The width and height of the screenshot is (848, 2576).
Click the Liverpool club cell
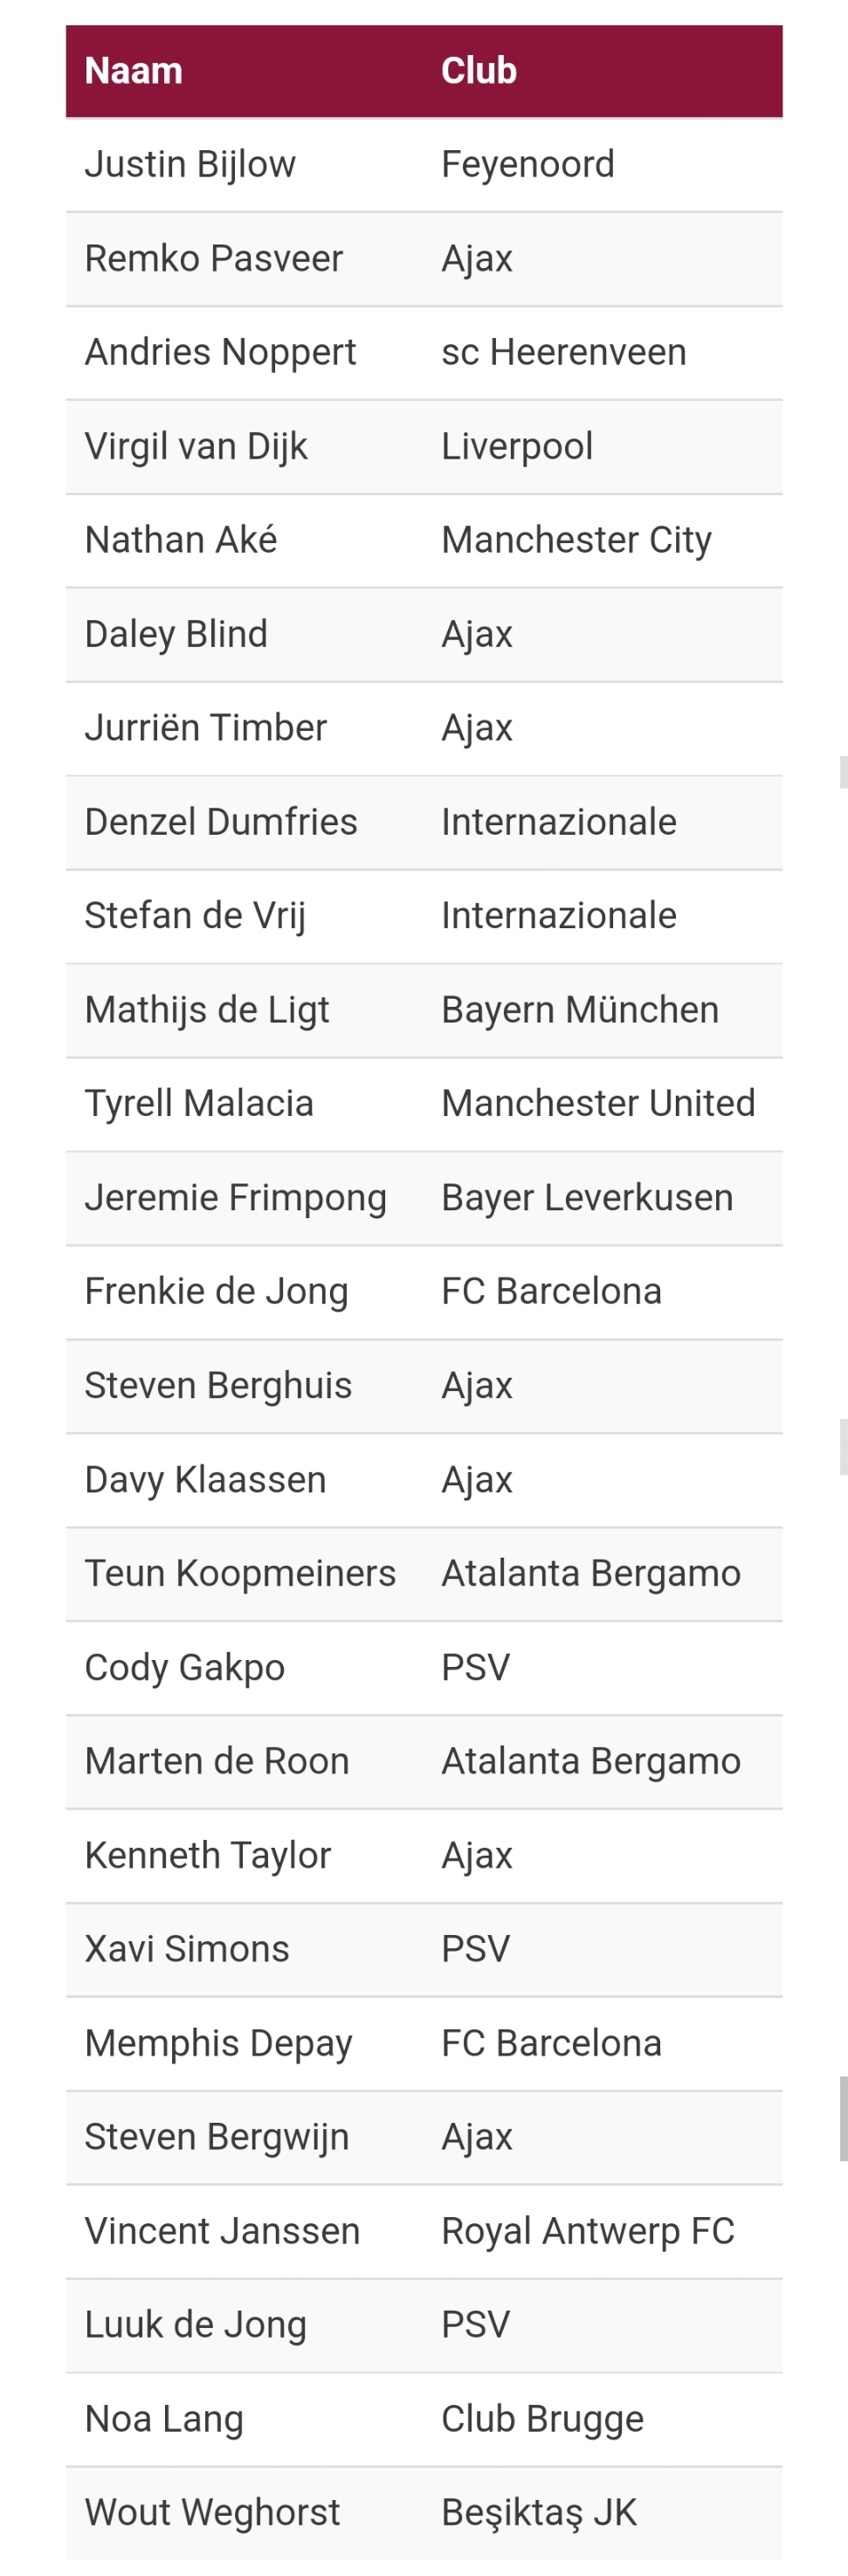(x=517, y=447)
